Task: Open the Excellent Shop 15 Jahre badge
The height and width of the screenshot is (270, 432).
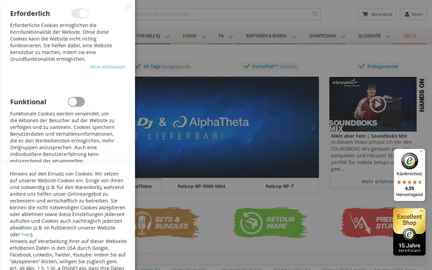Action: point(409,232)
